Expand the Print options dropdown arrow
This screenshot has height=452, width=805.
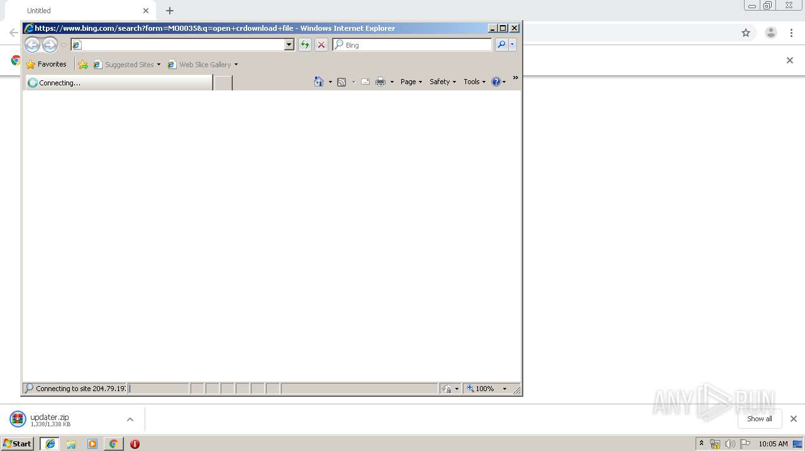click(x=392, y=82)
